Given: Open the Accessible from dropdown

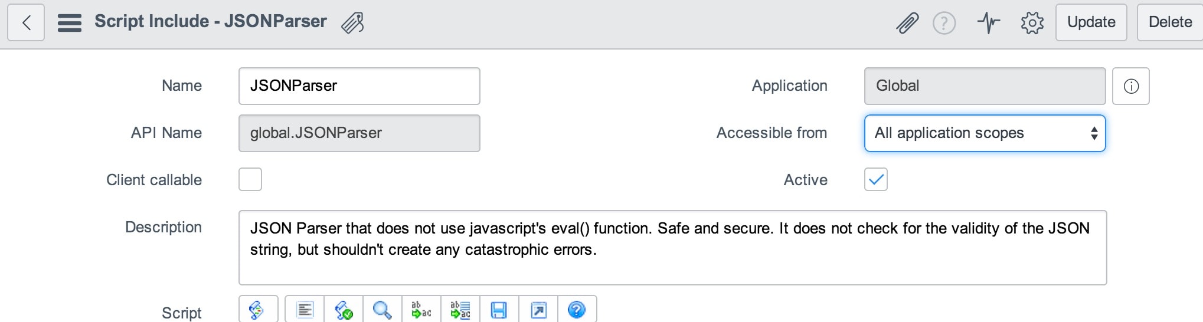Looking at the screenshot, I should point(985,133).
